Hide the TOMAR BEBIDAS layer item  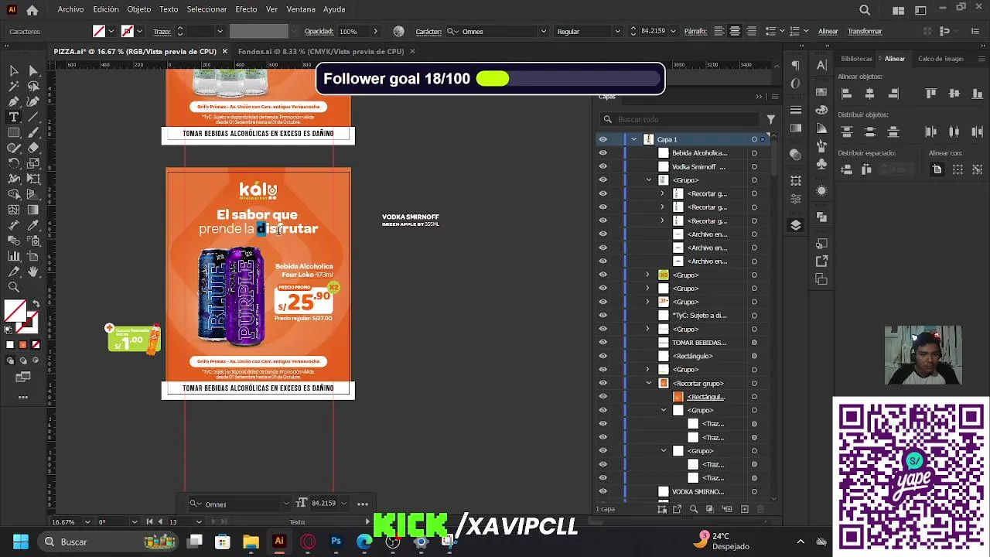pyautogui.click(x=603, y=343)
